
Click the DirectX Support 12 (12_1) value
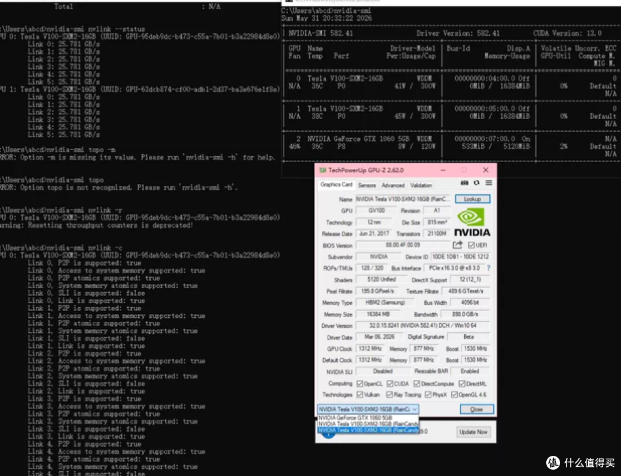470,279
